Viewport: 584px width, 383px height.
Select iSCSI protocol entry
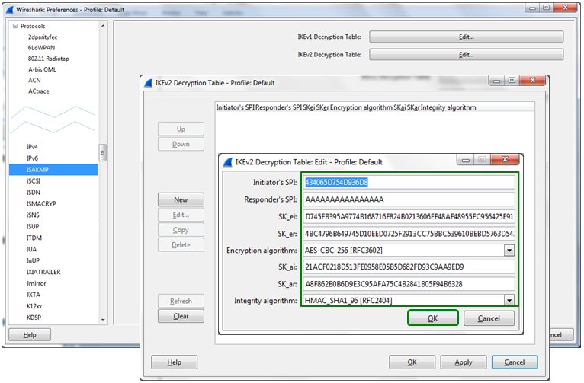(x=34, y=180)
